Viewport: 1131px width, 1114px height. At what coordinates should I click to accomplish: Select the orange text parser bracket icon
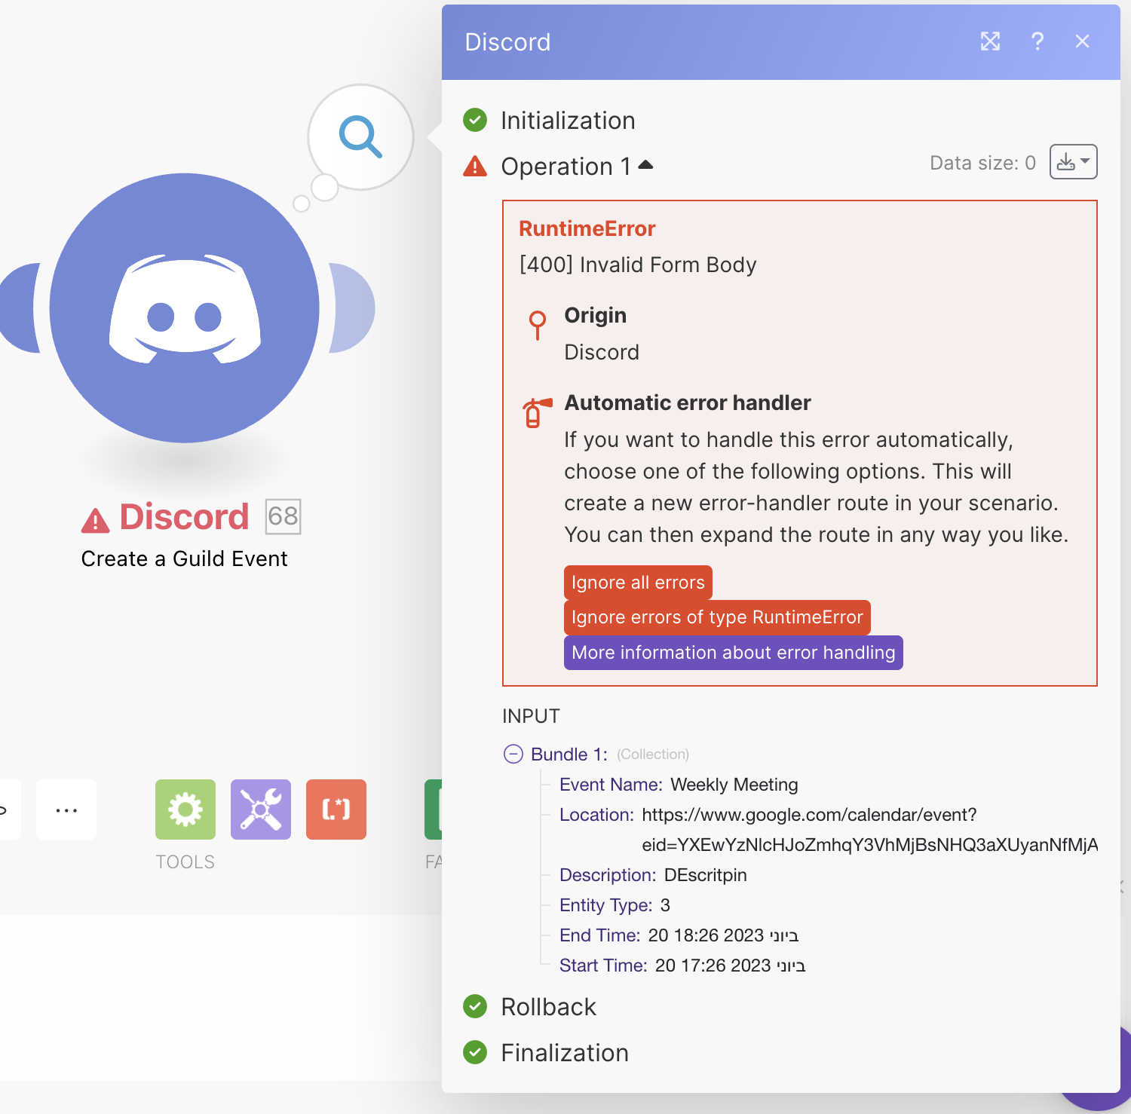tap(336, 809)
